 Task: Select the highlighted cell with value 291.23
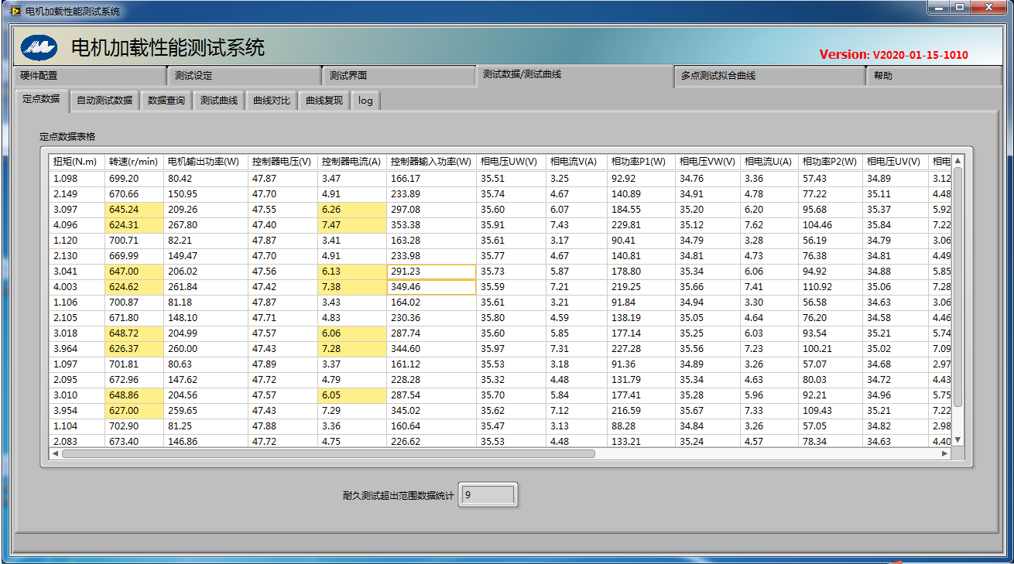[x=431, y=272]
